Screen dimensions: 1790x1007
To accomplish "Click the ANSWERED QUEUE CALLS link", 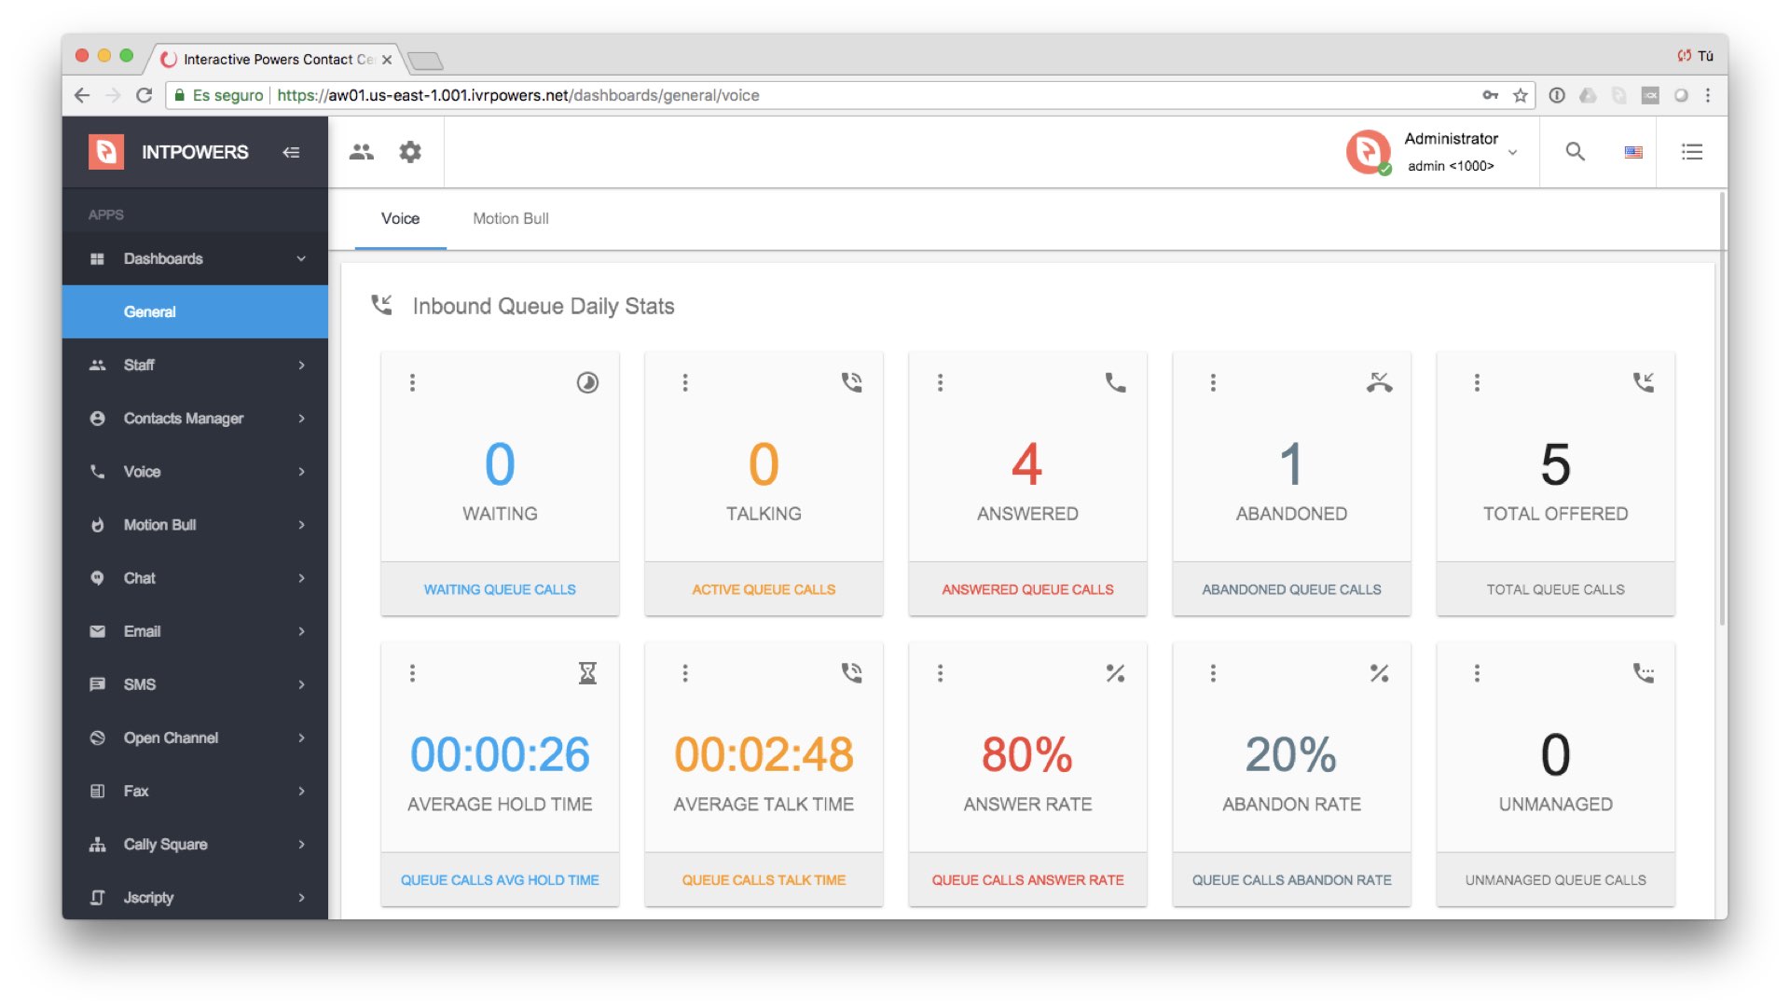I will [1027, 589].
